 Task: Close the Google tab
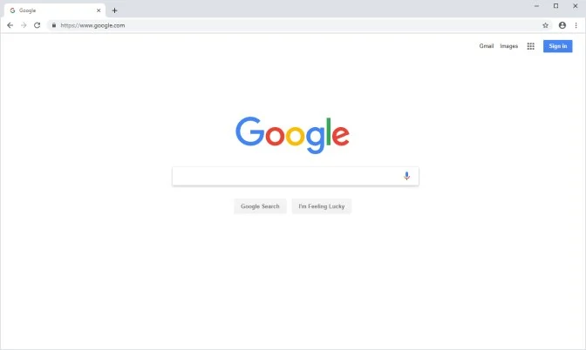[x=99, y=10]
